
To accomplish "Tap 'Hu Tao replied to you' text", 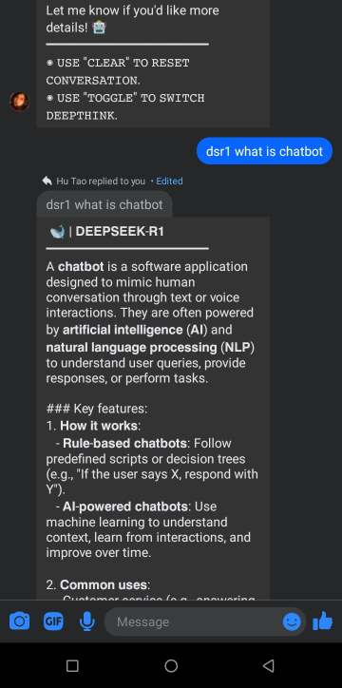I will coord(101,181).
